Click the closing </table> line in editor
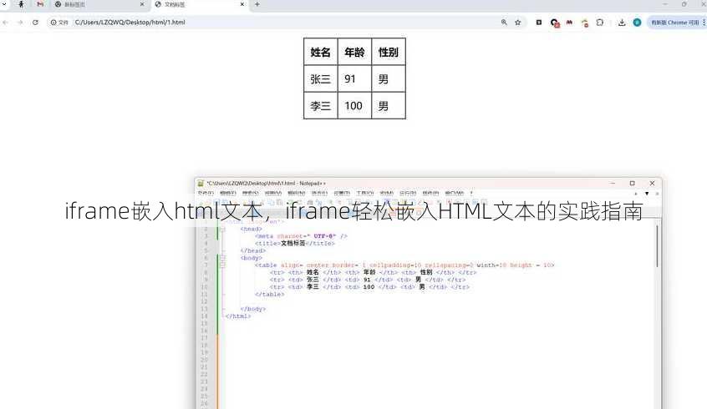Image resolution: width=707 pixels, height=409 pixels. (270, 294)
